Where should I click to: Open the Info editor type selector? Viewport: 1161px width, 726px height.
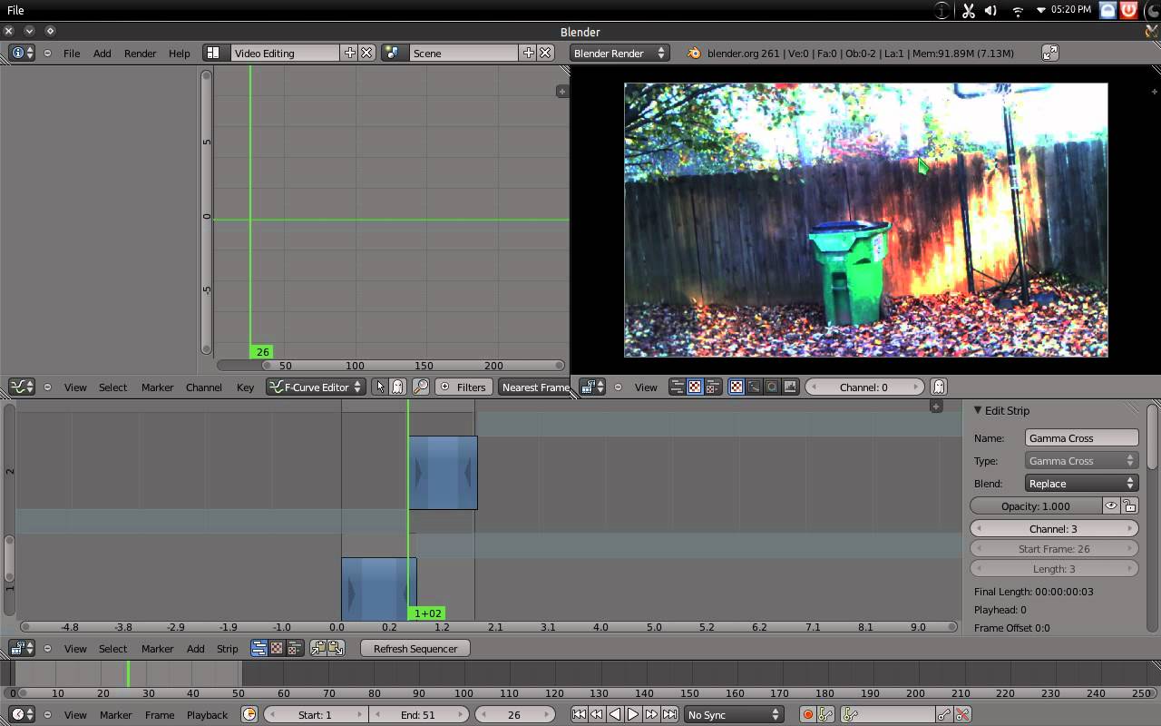(22, 53)
